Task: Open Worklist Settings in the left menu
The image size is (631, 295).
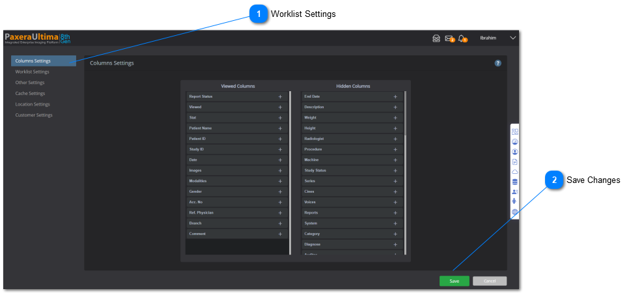Action: (x=32, y=72)
